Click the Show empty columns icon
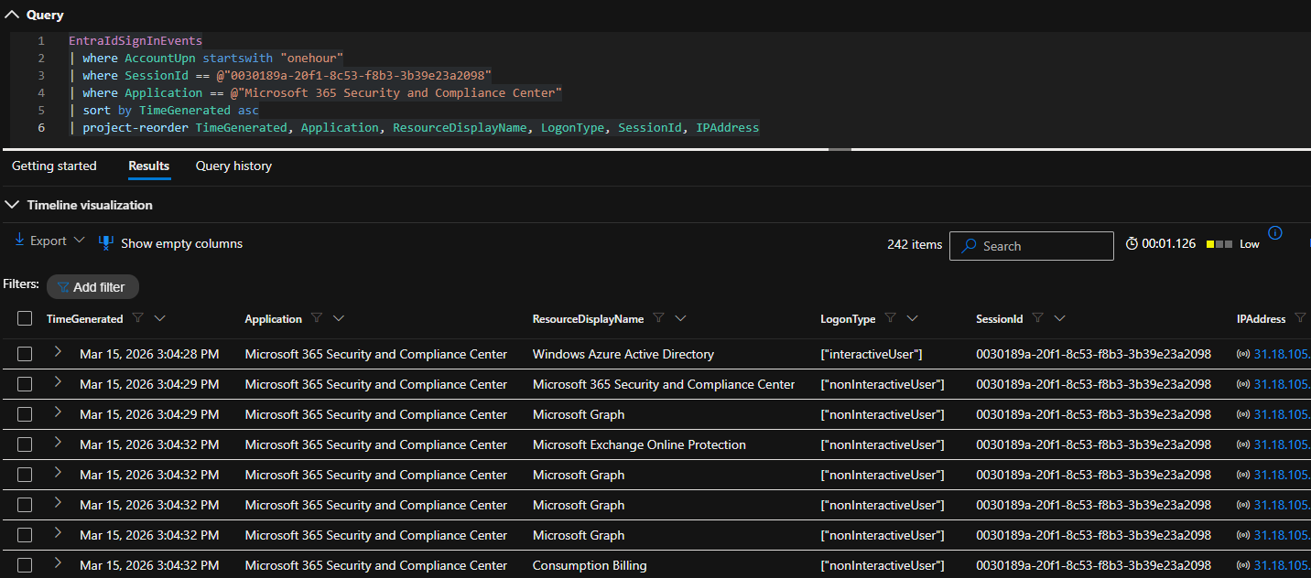1311x578 pixels. pos(106,242)
